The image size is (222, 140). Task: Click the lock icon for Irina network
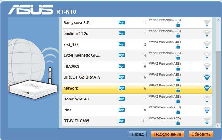[178, 112]
